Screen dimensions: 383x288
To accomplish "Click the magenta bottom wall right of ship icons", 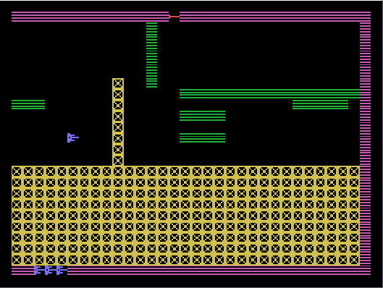I will click(x=219, y=271).
